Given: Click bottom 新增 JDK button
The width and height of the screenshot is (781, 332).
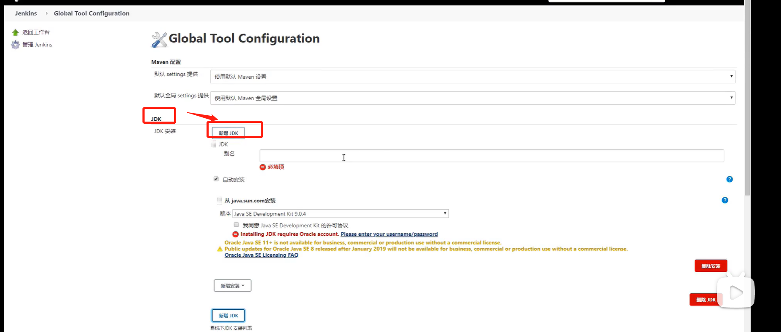Looking at the screenshot, I should point(228,316).
